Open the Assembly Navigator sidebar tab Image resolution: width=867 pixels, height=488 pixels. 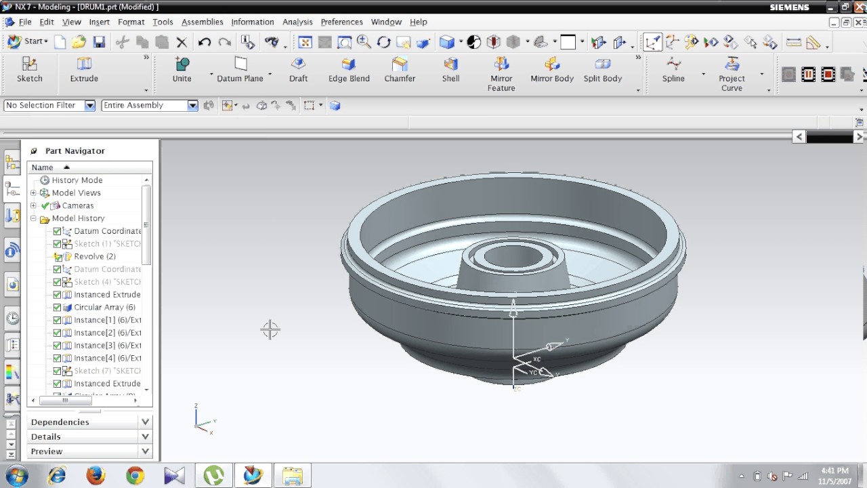[12, 163]
